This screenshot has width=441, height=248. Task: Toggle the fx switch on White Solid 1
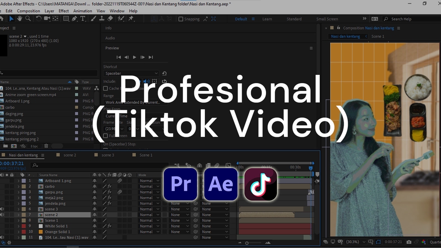click(110, 226)
